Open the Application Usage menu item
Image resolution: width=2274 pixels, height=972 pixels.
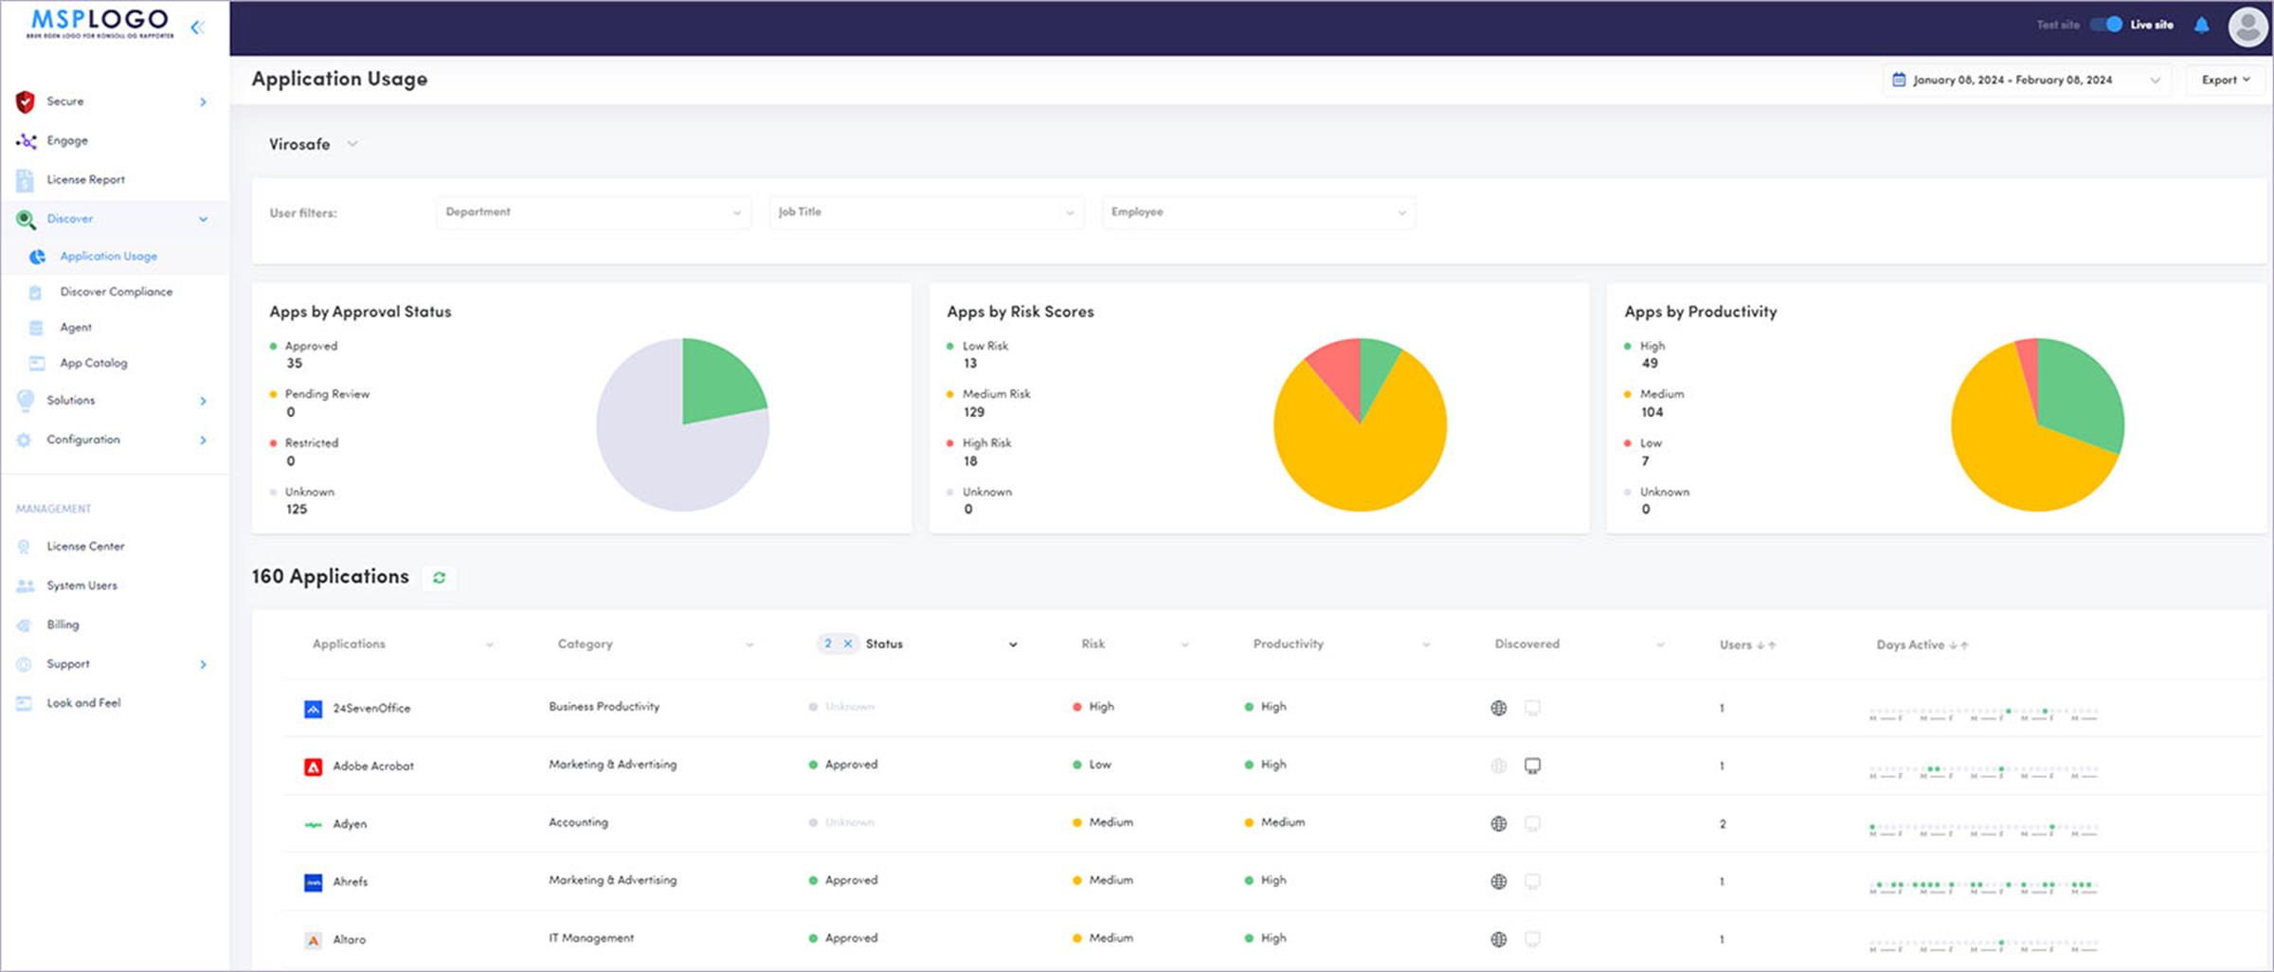(108, 257)
